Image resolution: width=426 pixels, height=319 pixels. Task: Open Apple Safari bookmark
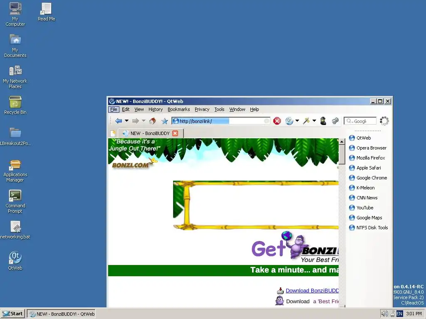pos(365,168)
